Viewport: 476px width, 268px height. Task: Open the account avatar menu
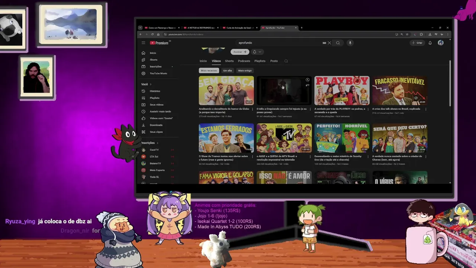coord(441,43)
